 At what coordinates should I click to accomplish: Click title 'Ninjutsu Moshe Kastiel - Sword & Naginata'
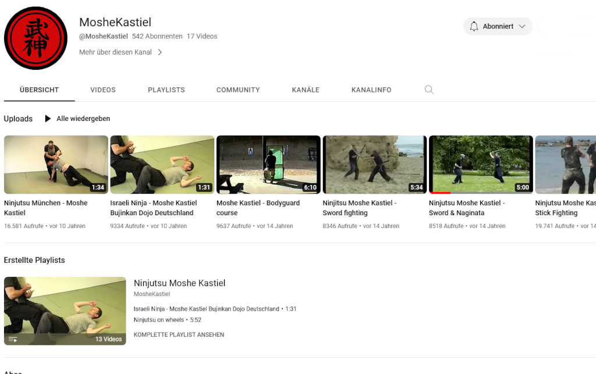pos(467,208)
